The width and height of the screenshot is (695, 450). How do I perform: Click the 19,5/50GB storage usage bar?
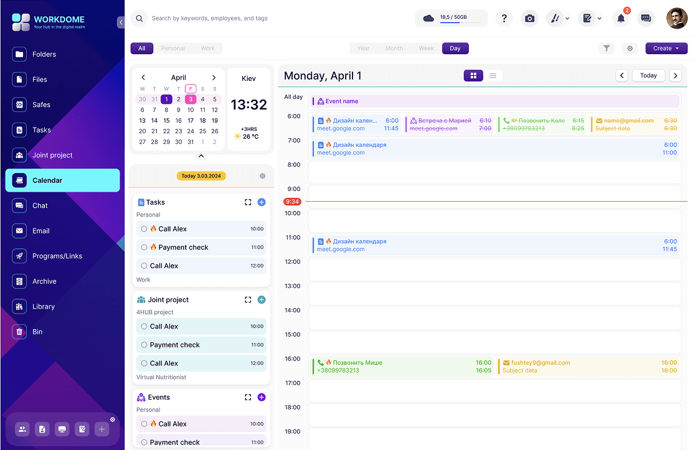tap(452, 18)
